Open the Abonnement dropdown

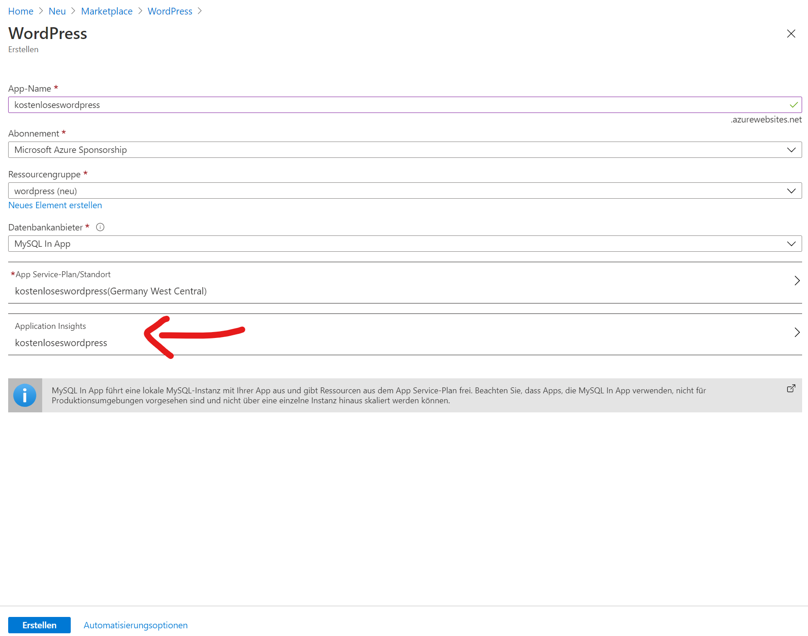405,150
